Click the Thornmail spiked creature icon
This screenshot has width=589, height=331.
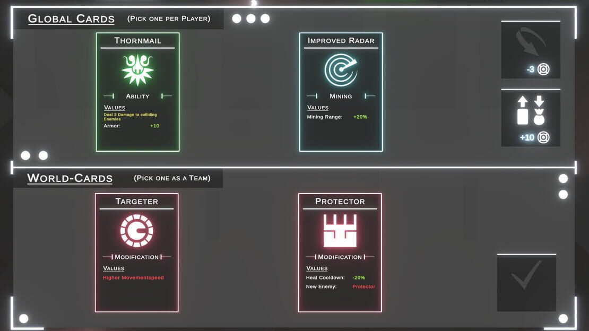[137, 69]
